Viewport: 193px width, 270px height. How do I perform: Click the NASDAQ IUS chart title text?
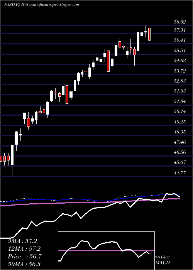point(41,5)
